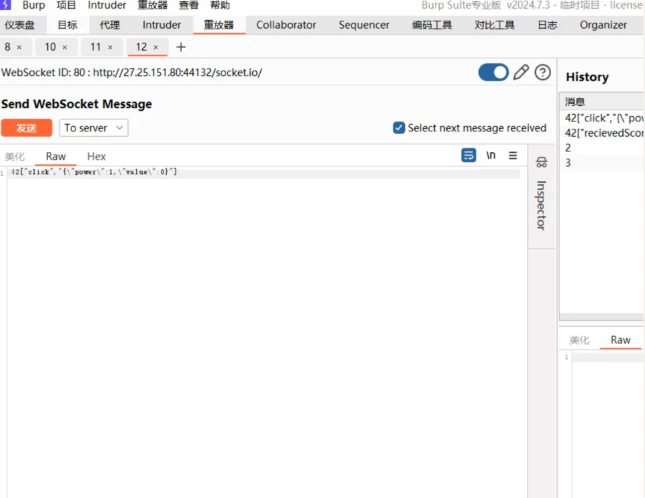Switch to the Intruder tool tab
Image resolution: width=645 pixels, height=498 pixels.
161,25
